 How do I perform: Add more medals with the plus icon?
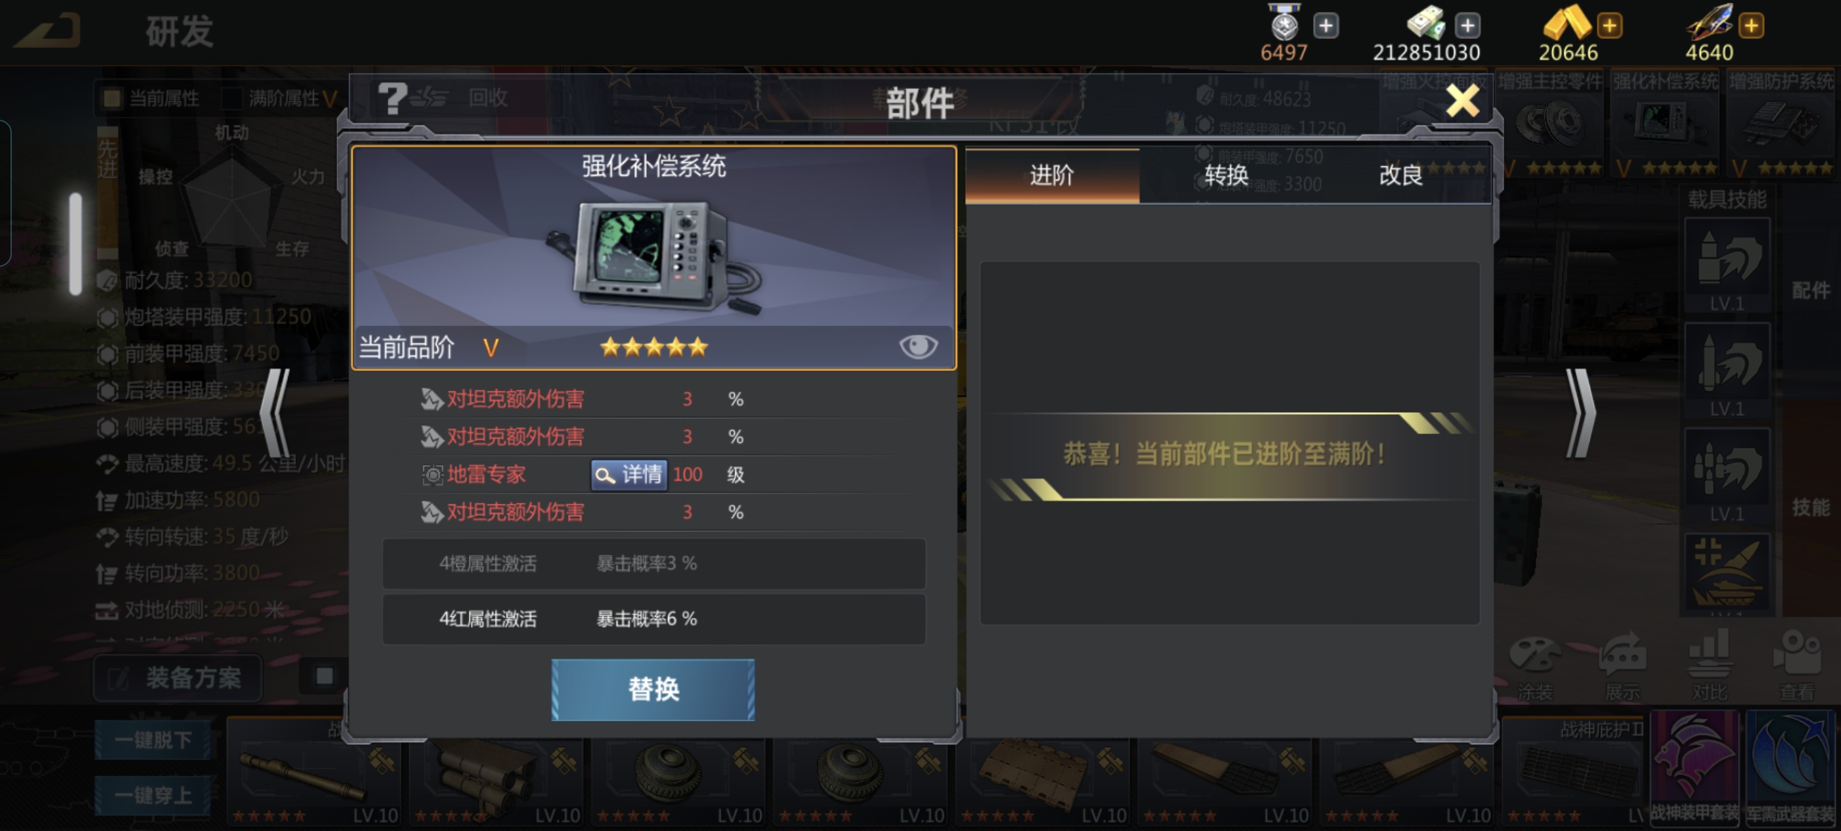(x=1326, y=26)
